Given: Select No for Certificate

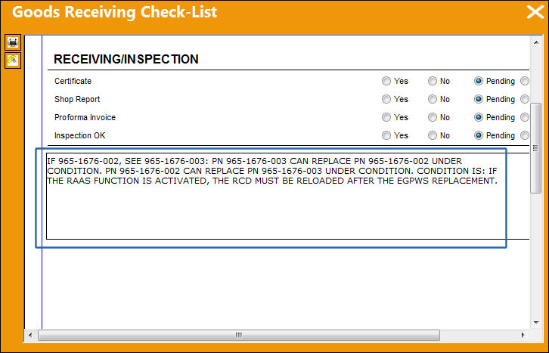Looking at the screenshot, I should pos(433,81).
